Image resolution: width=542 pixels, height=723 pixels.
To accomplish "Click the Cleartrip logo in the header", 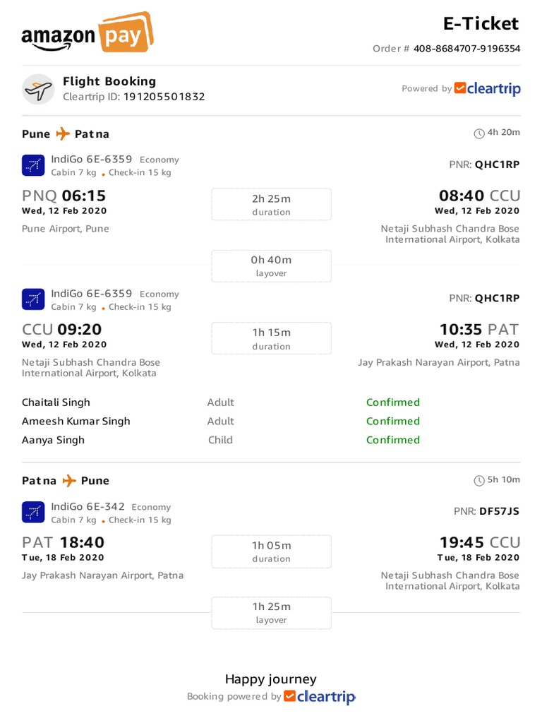I will coord(488,88).
